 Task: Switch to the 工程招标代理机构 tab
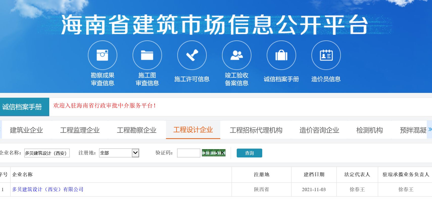click(x=256, y=130)
